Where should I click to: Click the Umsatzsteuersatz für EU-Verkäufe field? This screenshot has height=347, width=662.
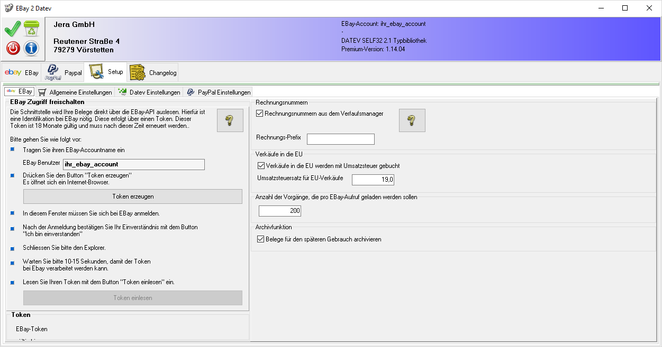pyautogui.click(x=373, y=180)
